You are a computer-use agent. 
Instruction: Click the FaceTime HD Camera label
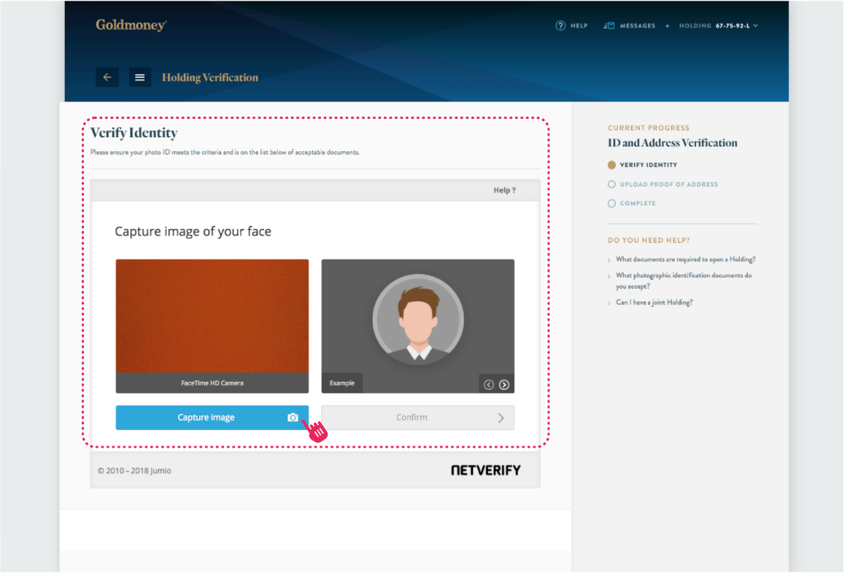click(212, 383)
